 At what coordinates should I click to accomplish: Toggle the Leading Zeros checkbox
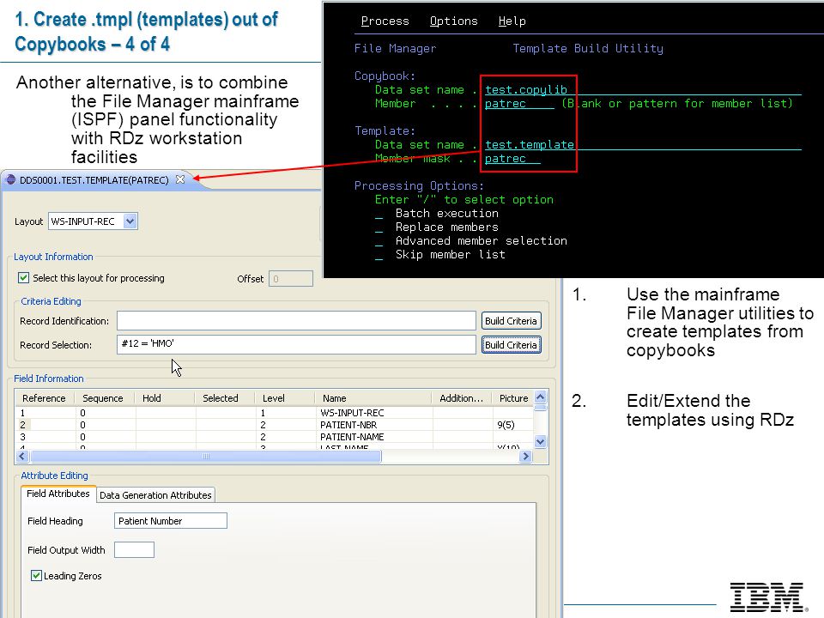tap(36, 575)
